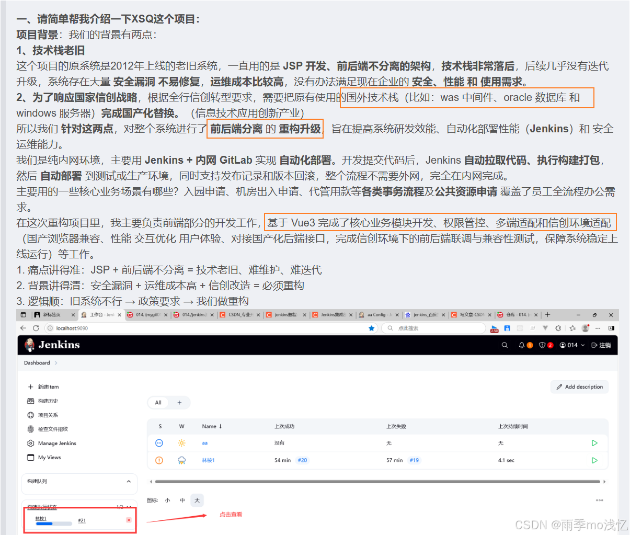Open the 014 user dropdown
Screen dimensions: 630x535
[572, 345]
